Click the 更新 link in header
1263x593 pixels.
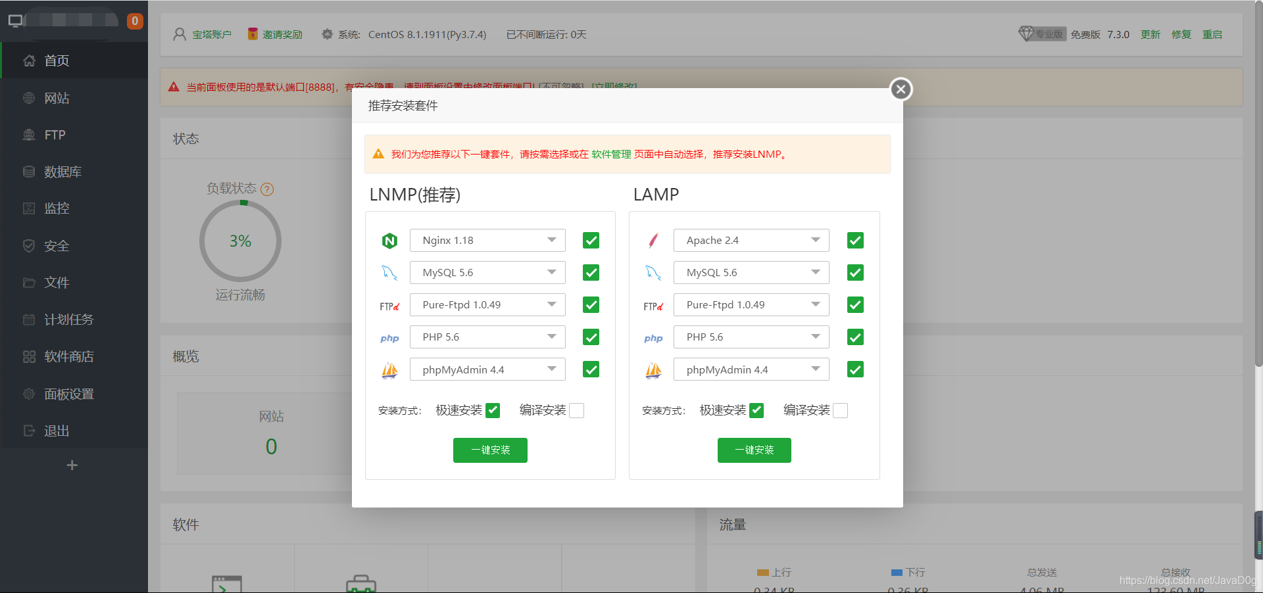click(x=1151, y=34)
